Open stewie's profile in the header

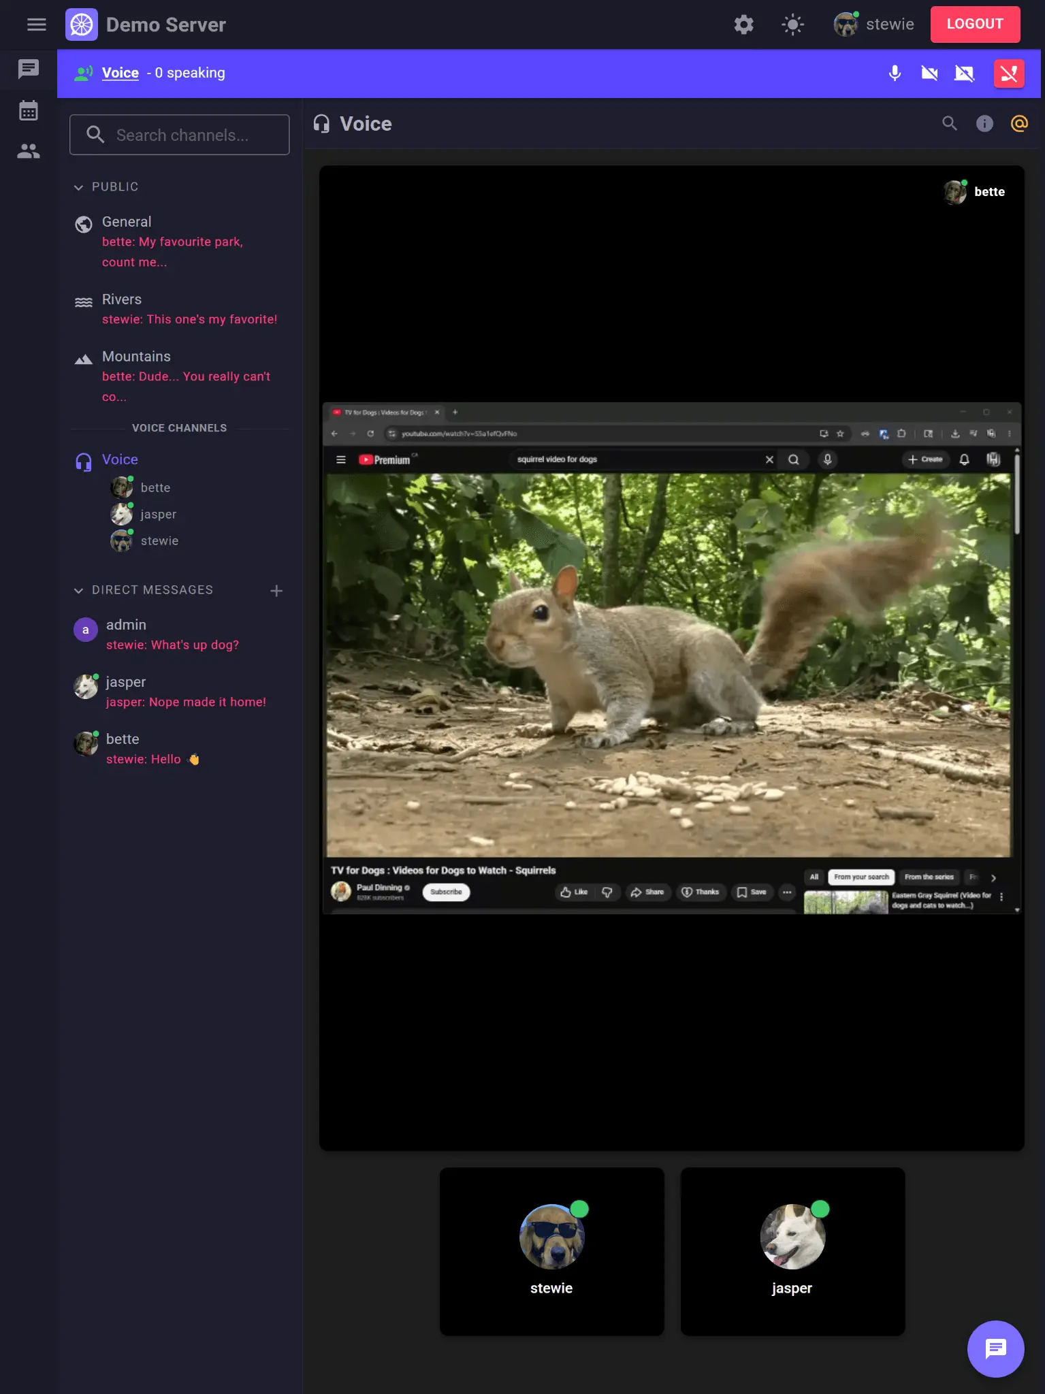coord(873,25)
